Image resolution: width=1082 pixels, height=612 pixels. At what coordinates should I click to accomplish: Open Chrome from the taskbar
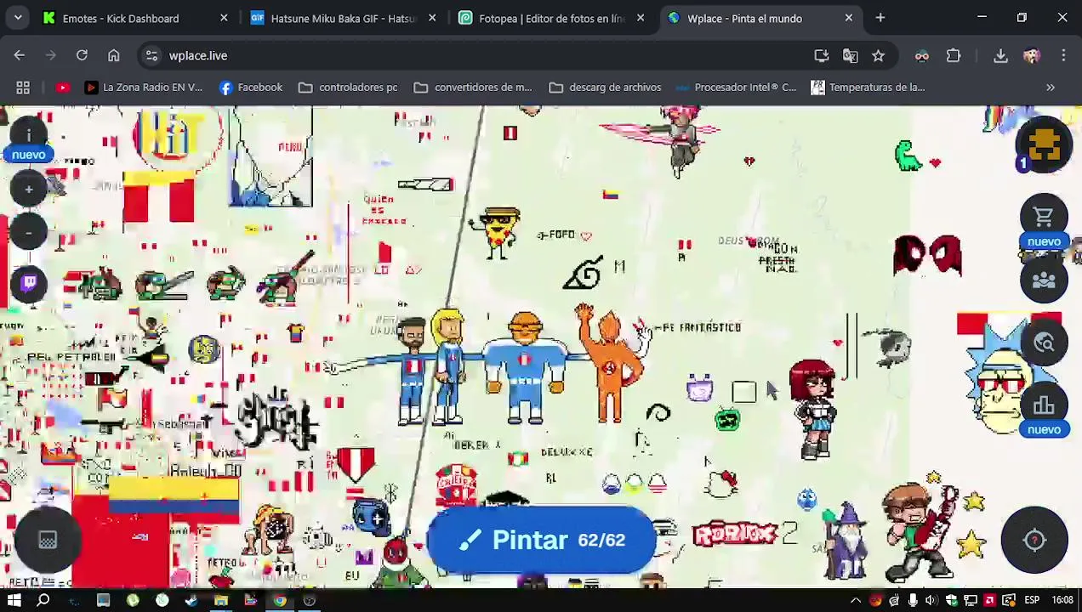pyautogui.click(x=280, y=600)
